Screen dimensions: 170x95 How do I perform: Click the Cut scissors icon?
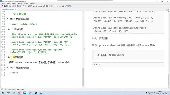tap(13, 6)
